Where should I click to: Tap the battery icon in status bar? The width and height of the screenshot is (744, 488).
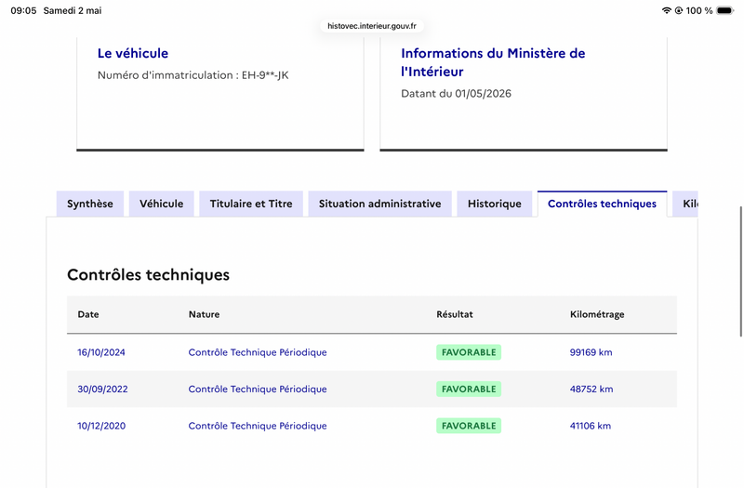[725, 10]
